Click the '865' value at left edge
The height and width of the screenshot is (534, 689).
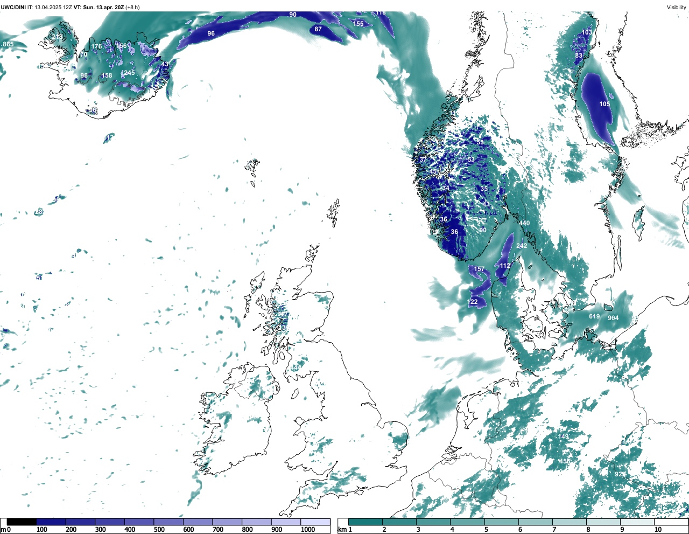coord(8,44)
